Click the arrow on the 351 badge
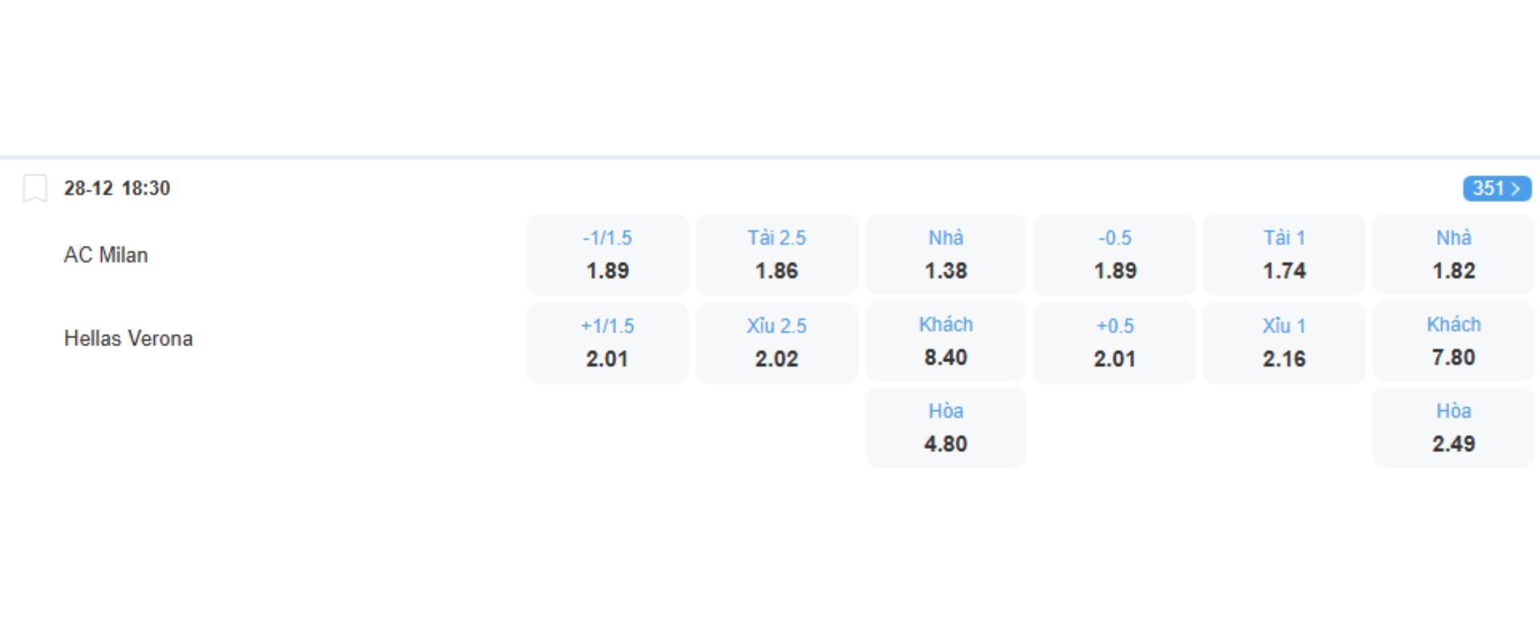Screen dimensions: 1540x635 click(x=1516, y=188)
